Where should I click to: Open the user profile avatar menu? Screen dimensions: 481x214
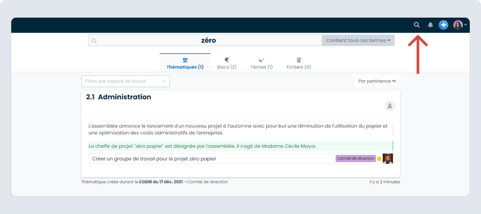tap(458, 25)
